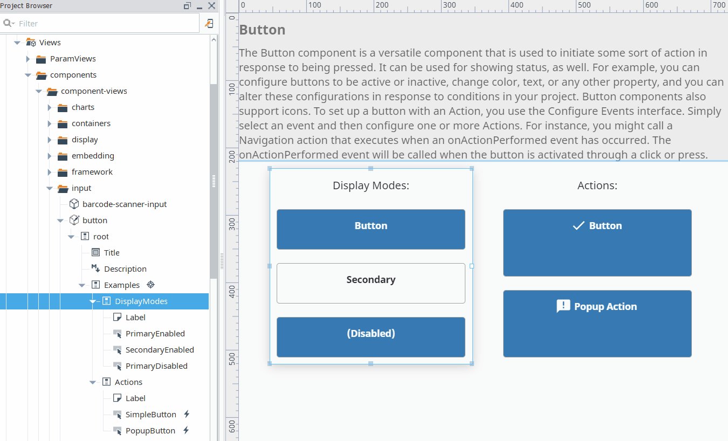Collapse the DisplayModes container

pos(93,301)
